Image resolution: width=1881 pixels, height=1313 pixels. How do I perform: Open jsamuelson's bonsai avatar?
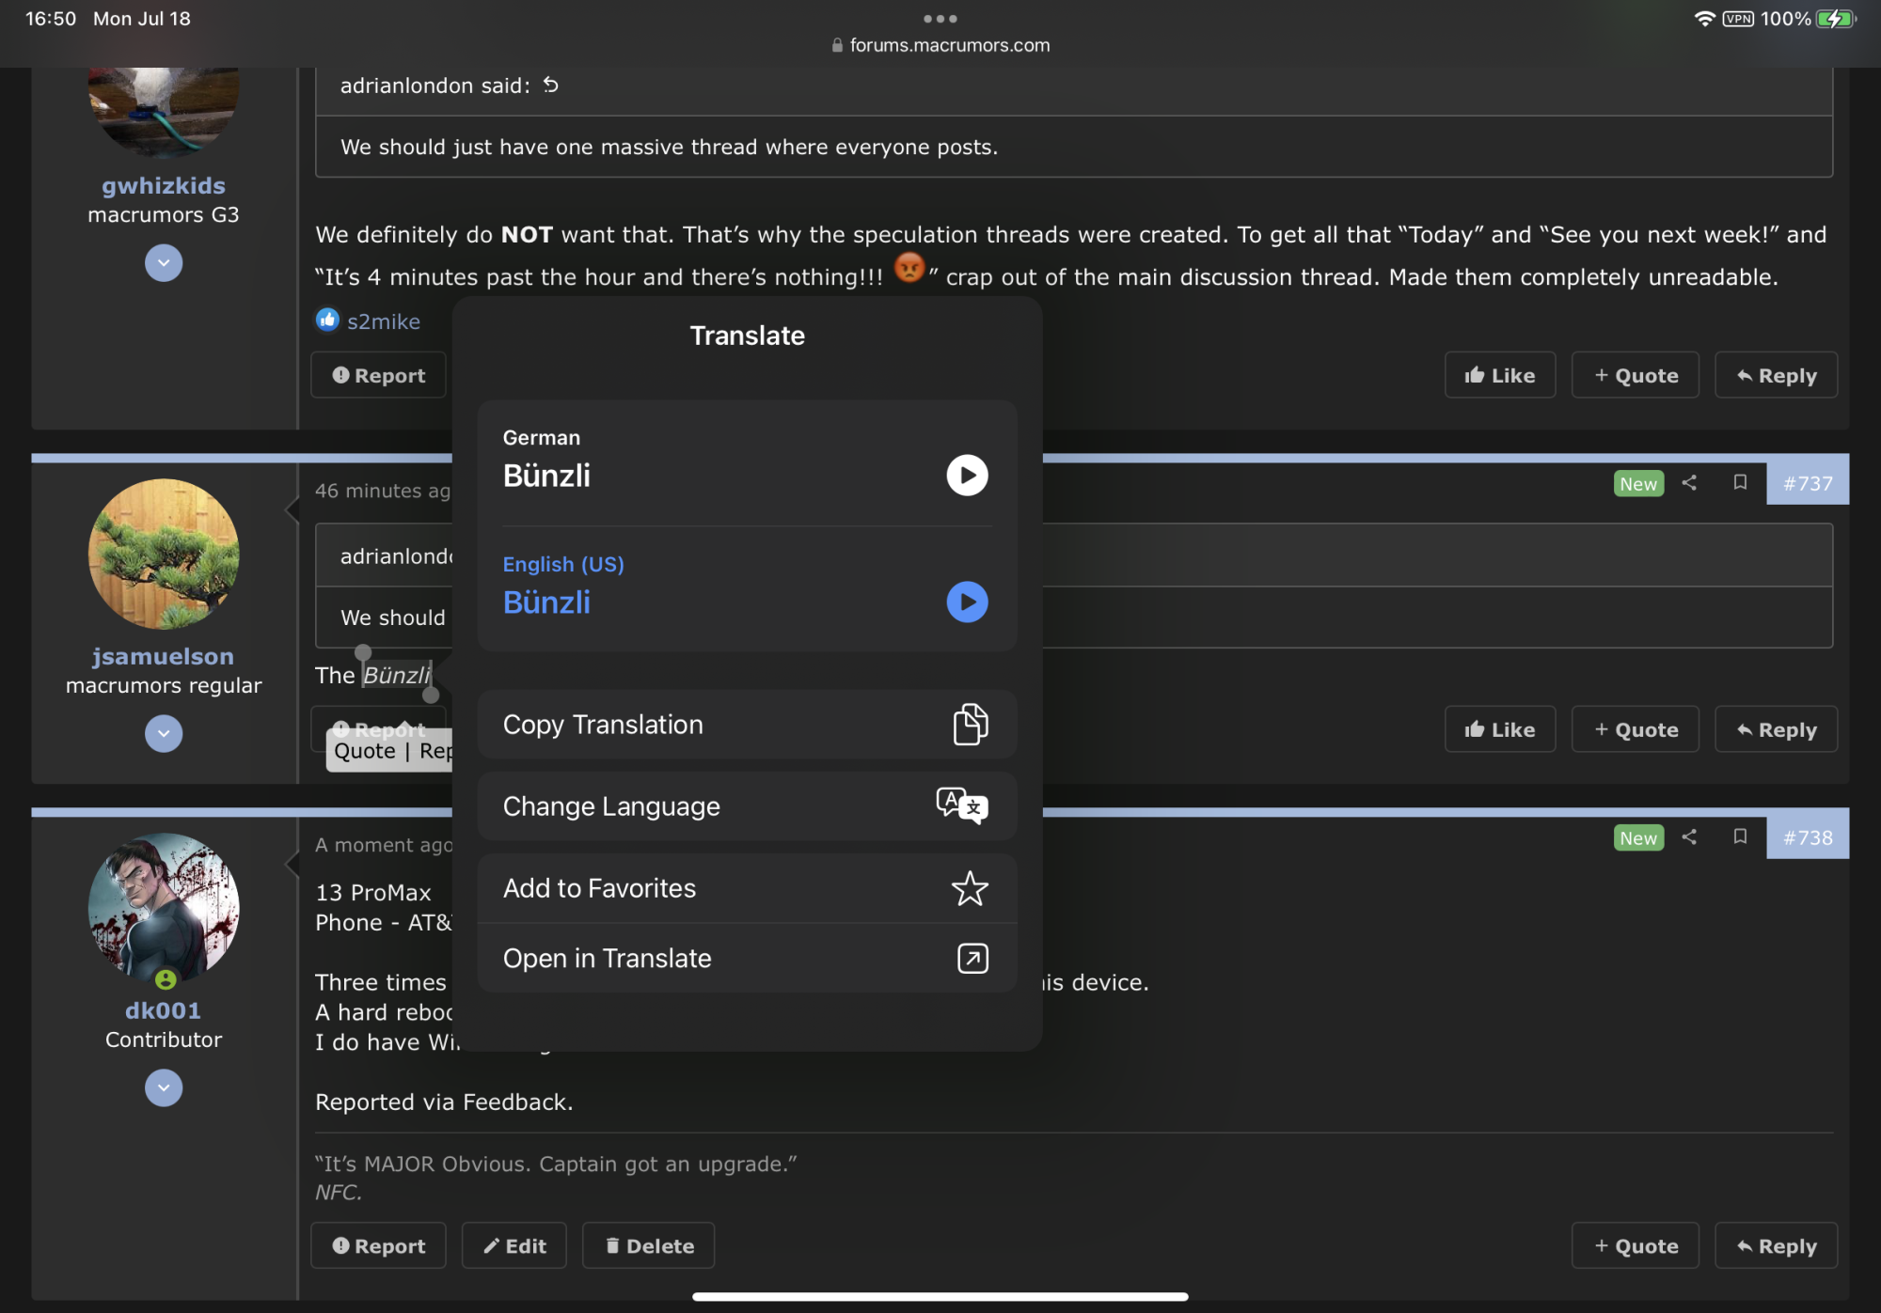click(164, 555)
